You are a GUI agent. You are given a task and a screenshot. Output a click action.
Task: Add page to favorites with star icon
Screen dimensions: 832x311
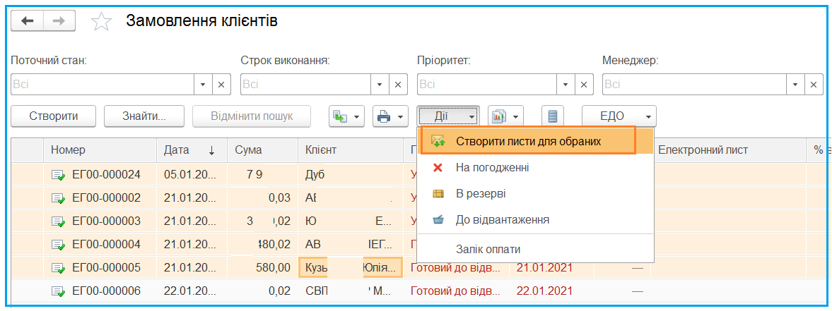[101, 21]
